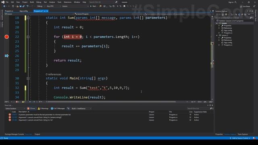Switch to the Output tab

pyautogui.click(x=37, y=134)
